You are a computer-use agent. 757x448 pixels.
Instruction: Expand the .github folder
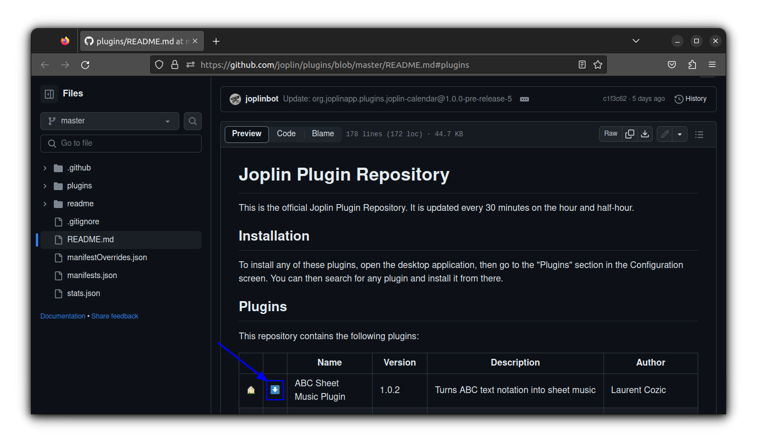coord(45,168)
